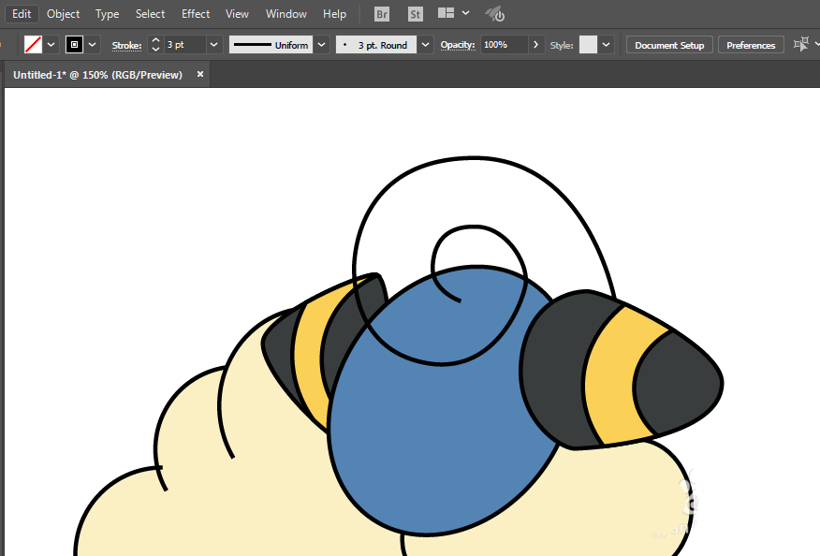Select the Uniform width profile box
The width and height of the screenshot is (820, 556).
coord(271,45)
